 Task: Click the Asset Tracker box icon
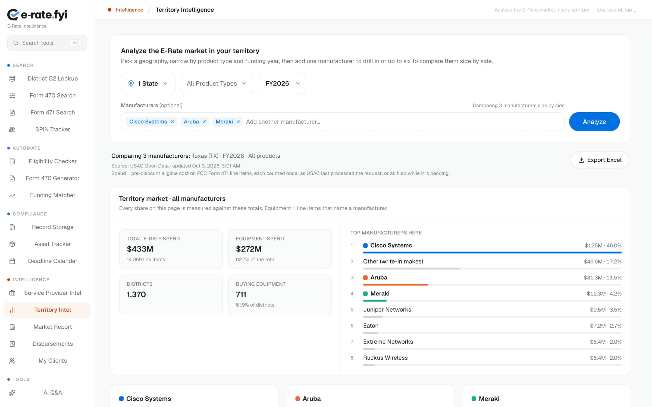[12, 244]
